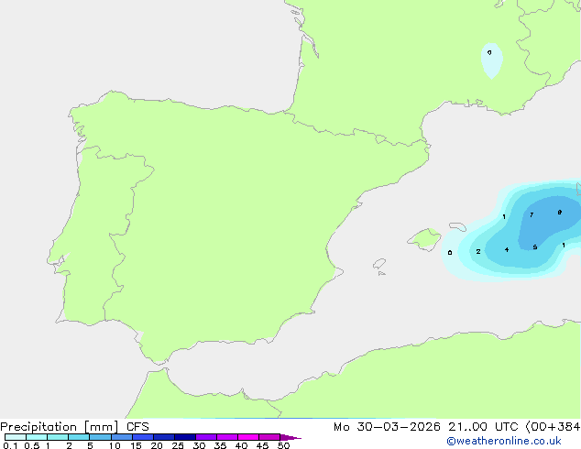This screenshot has height=449, width=581.
Task: Click the 'CFS' model label
Action: click(137, 427)
